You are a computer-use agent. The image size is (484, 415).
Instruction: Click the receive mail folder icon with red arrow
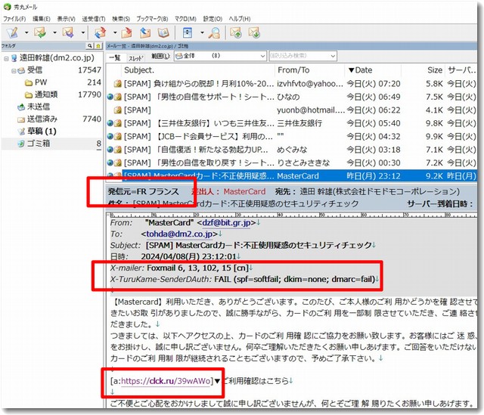(x=127, y=33)
